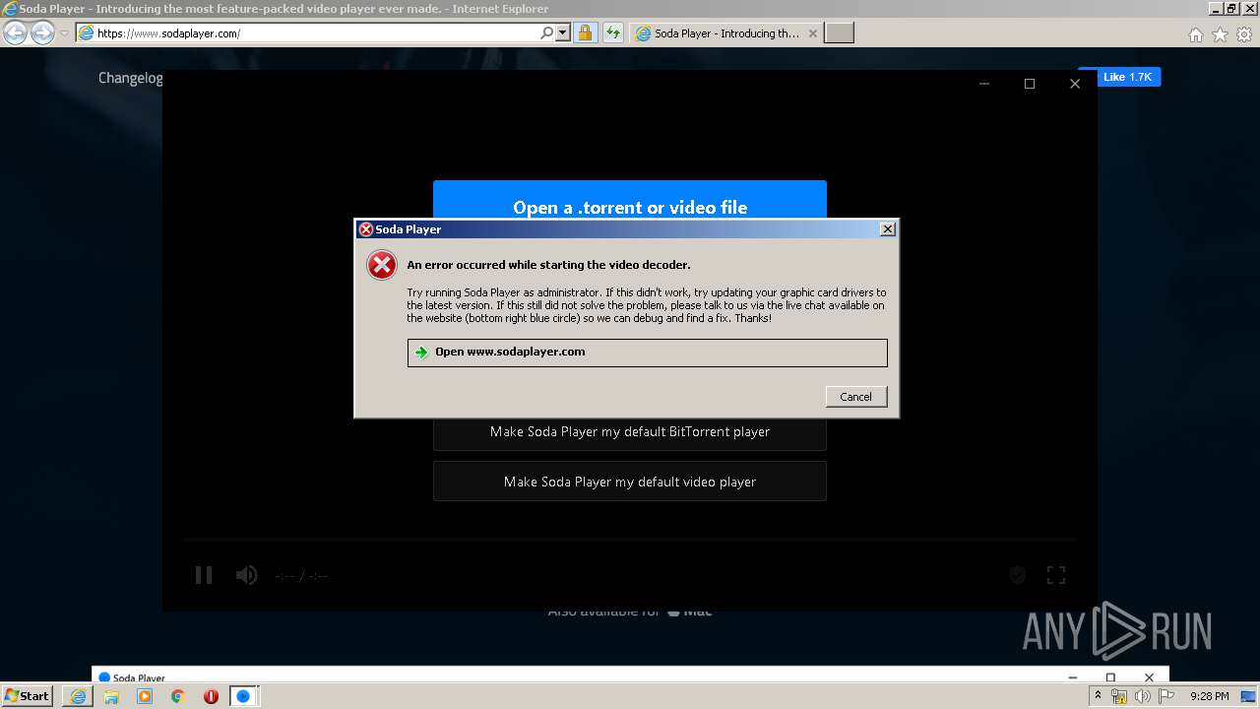The height and width of the screenshot is (709, 1260).
Task: Maximize the Soda Player video window
Action: pos(1030,84)
